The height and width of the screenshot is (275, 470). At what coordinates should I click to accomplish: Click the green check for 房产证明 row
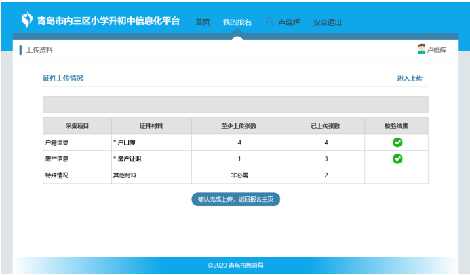click(397, 158)
